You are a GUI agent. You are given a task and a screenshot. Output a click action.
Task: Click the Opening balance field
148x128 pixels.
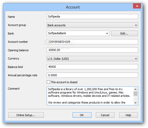92,50
